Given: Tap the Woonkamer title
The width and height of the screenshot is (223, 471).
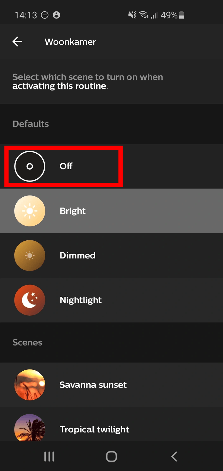Looking at the screenshot, I should (x=70, y=42).
